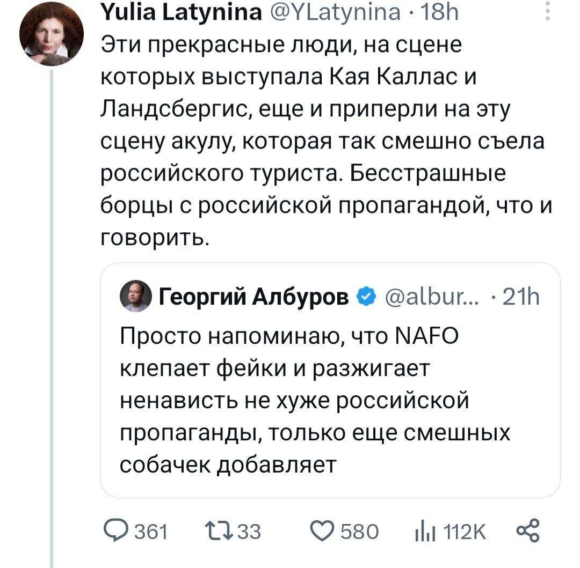Viewport: 580px width, 568px height.
Task: Open the Георгий Албуров author name
Action: pyautogui.click(x=255, y=295)
